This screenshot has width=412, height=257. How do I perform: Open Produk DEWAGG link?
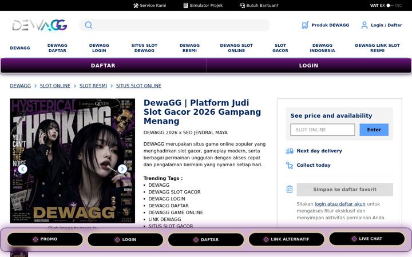(x=330, y=25)
